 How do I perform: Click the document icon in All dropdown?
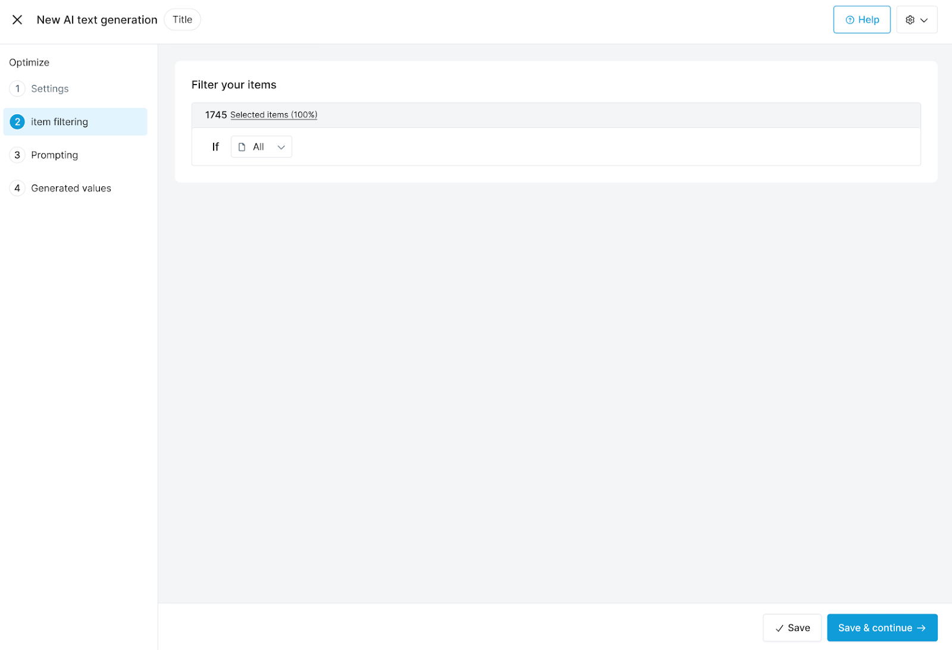tap(242, 147)
